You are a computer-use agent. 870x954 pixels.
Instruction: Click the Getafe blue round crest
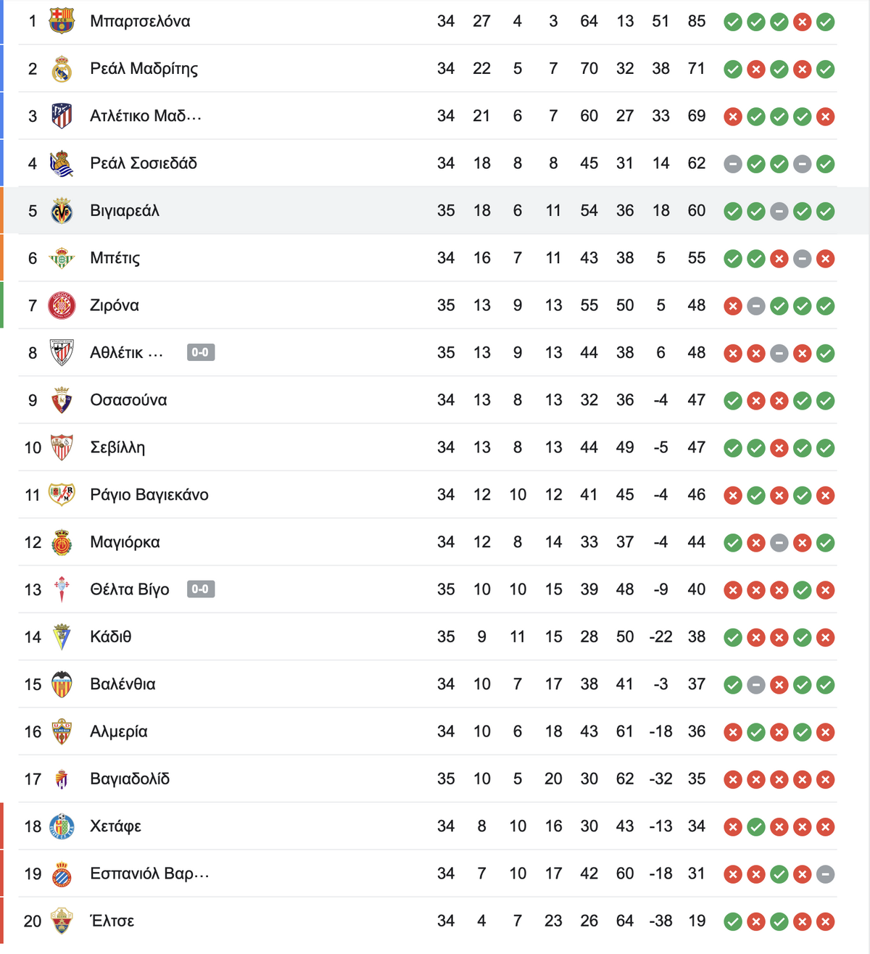click(62, 826)
